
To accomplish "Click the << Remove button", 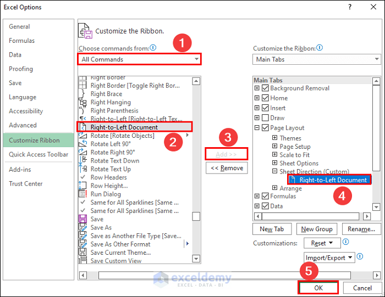I will (x=227, y=168).
